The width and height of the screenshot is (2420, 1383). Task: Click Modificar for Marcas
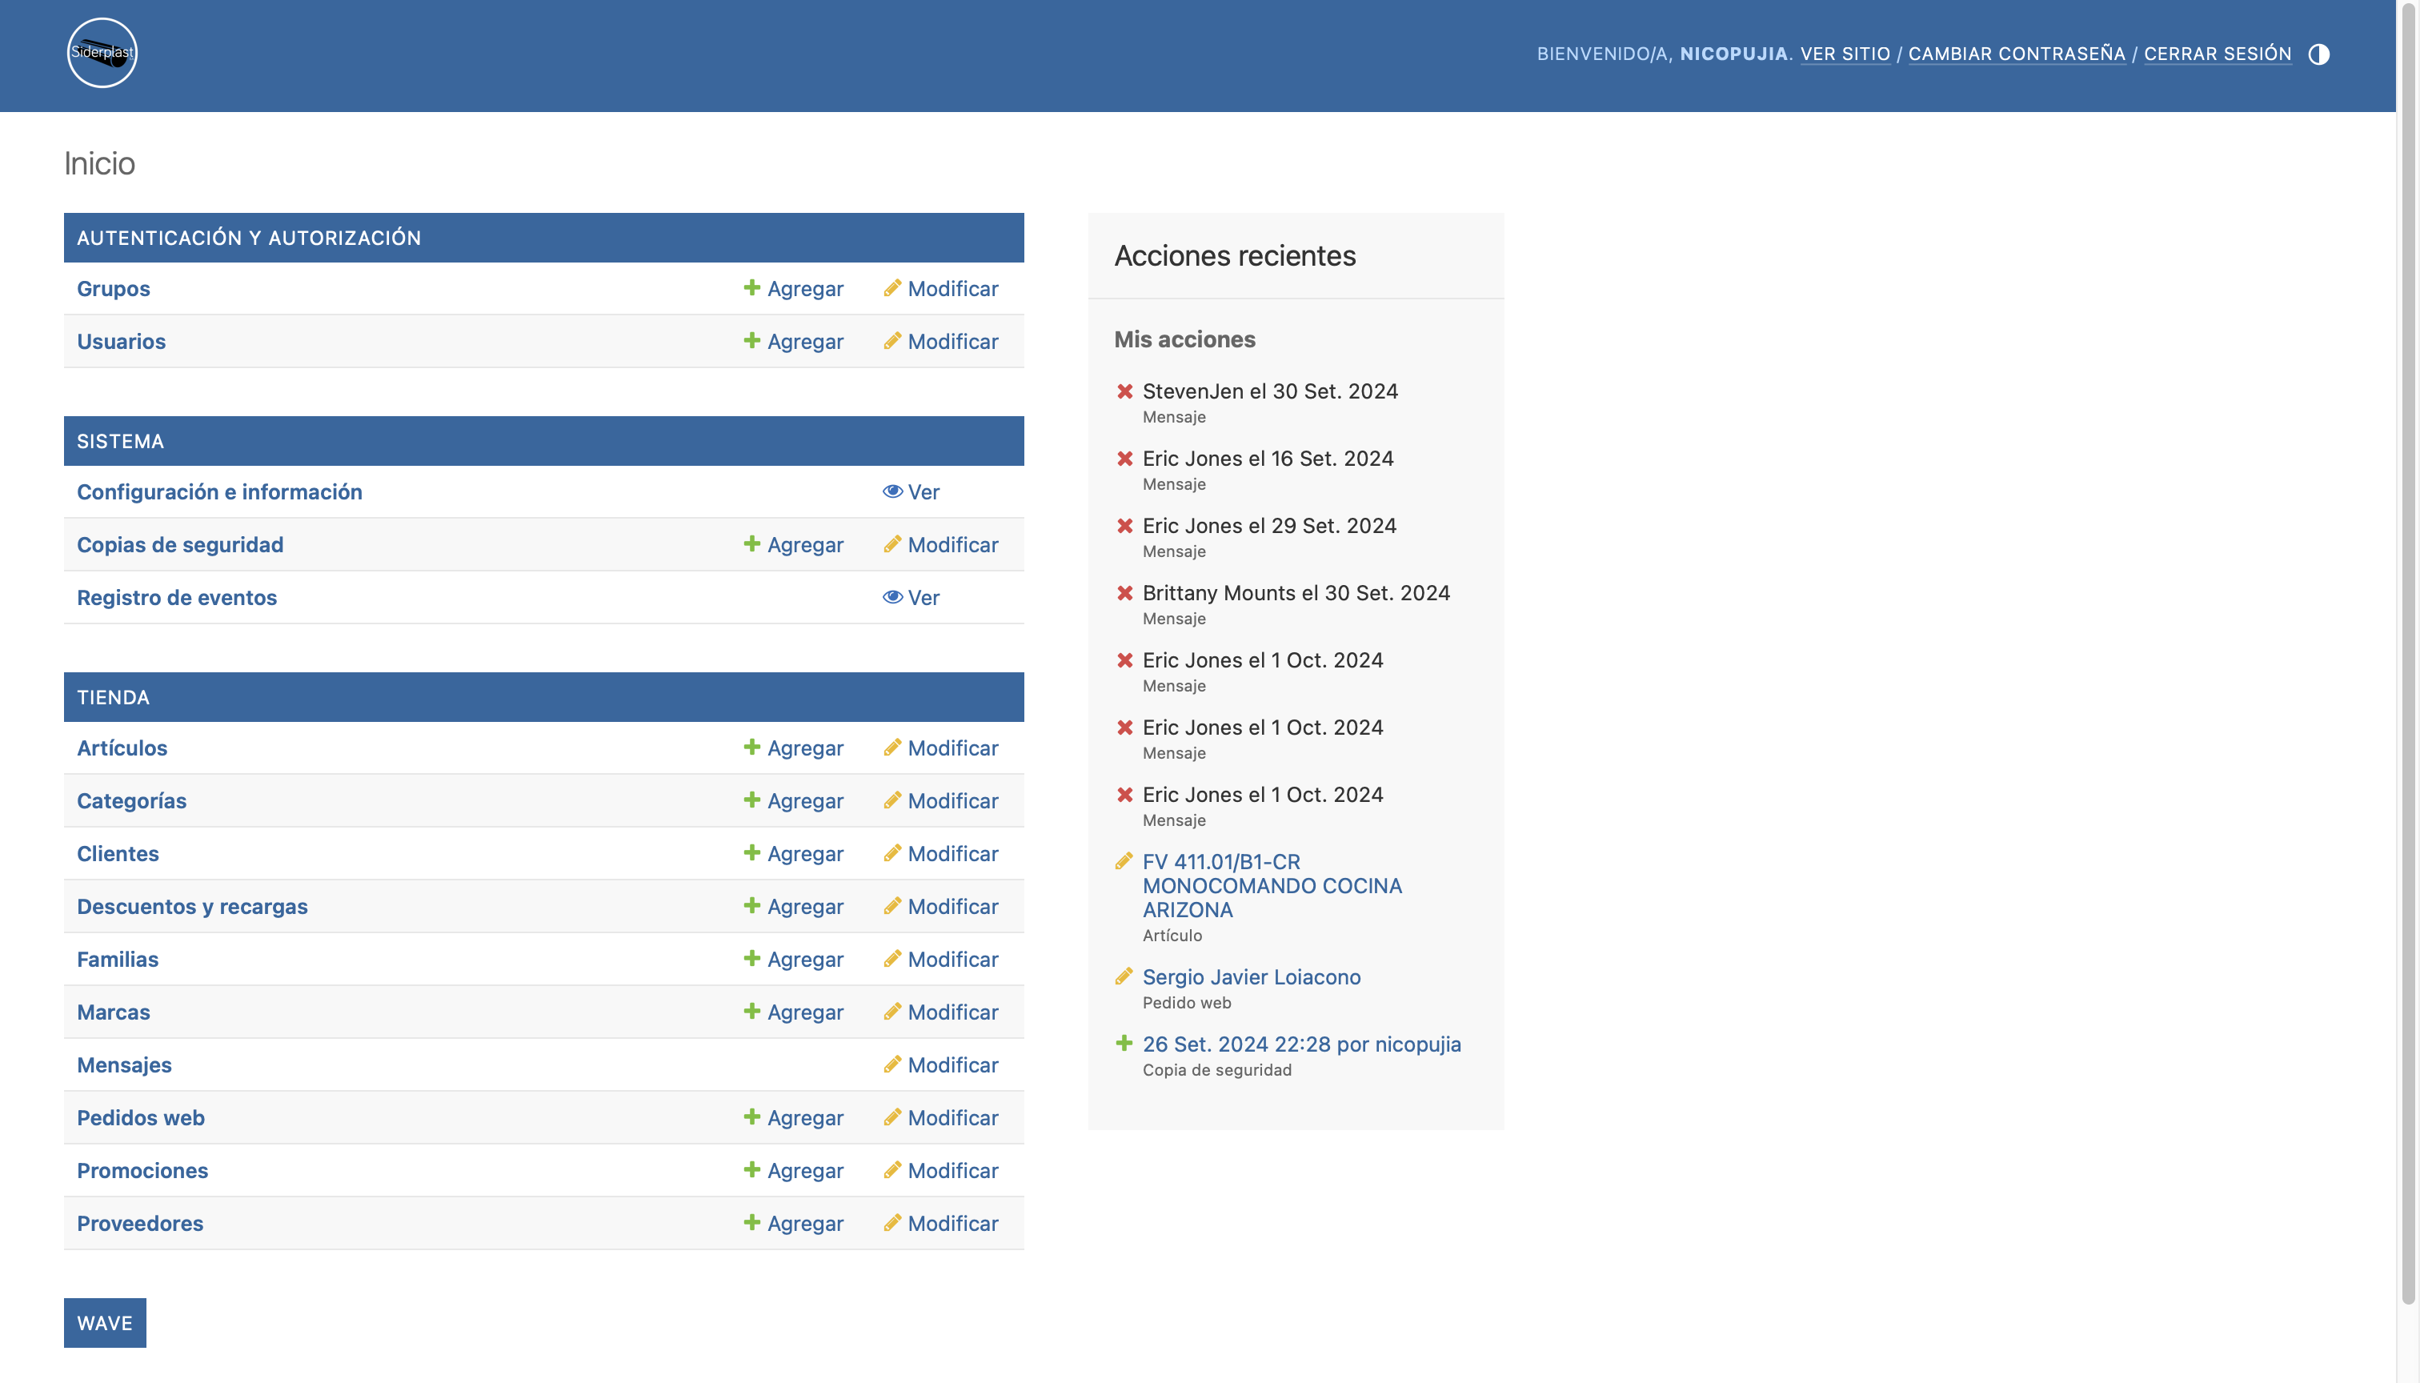[x=940, y=1012]
